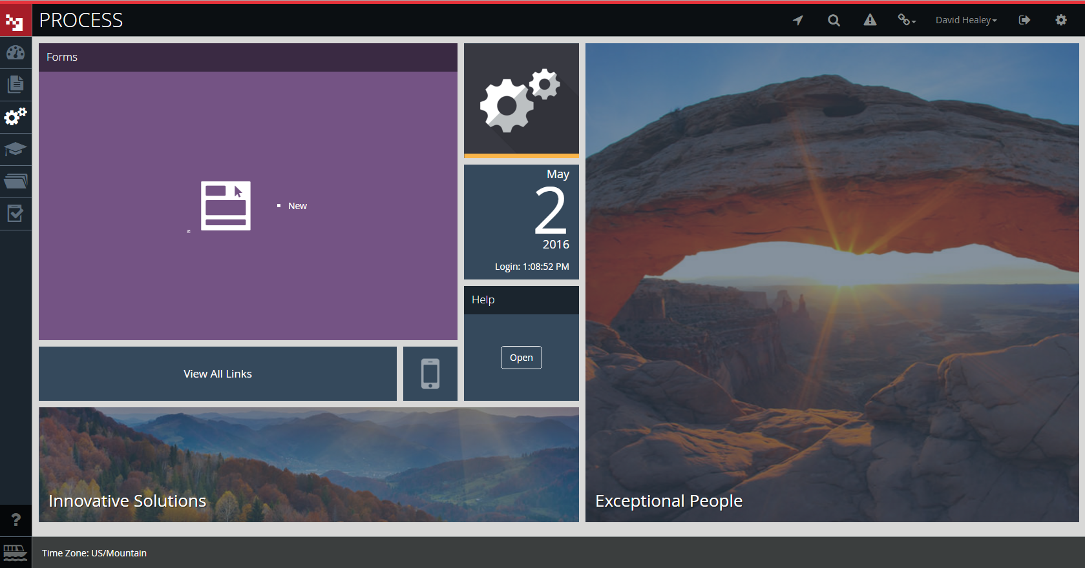The image size is (1085, 568).
Task: Expand the David Healey user menu
Action: click(965, 20)
